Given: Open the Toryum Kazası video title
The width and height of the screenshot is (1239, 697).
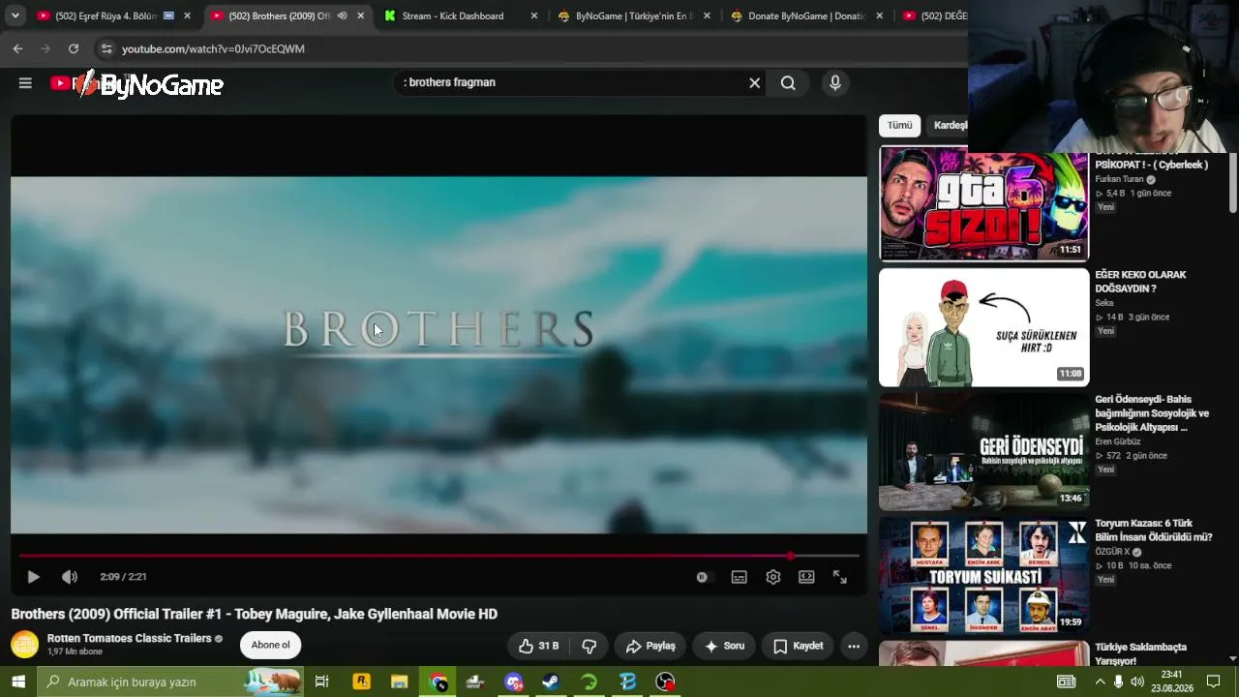Looking at the screenshot, I should pos(1154,530).
